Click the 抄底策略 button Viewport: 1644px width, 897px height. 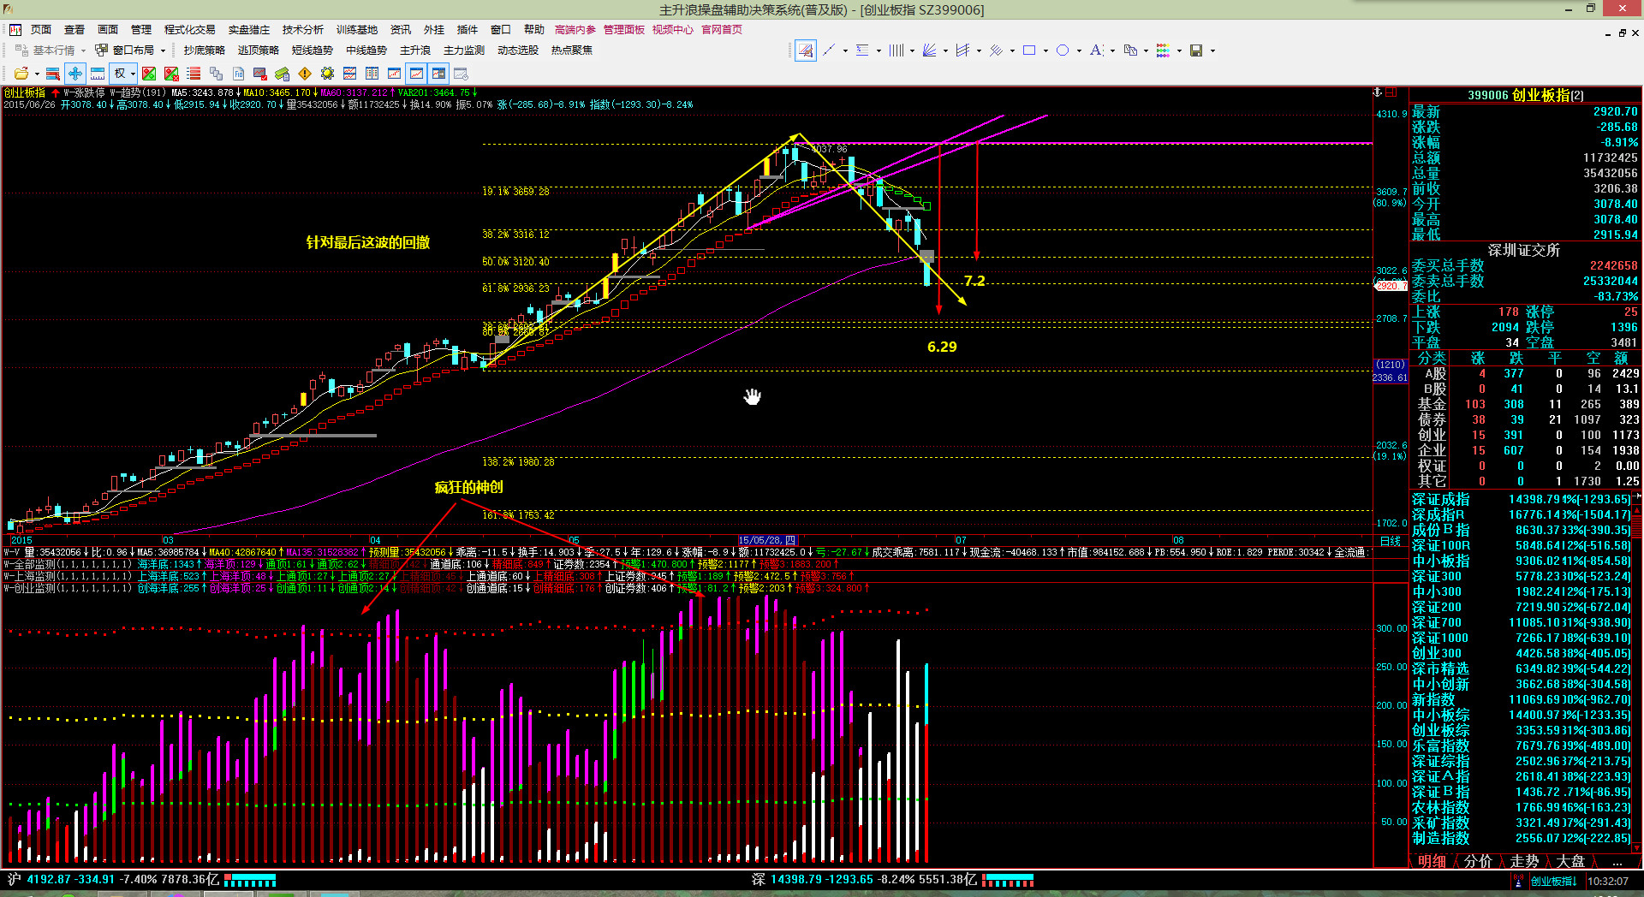click(x=204, y=50)
